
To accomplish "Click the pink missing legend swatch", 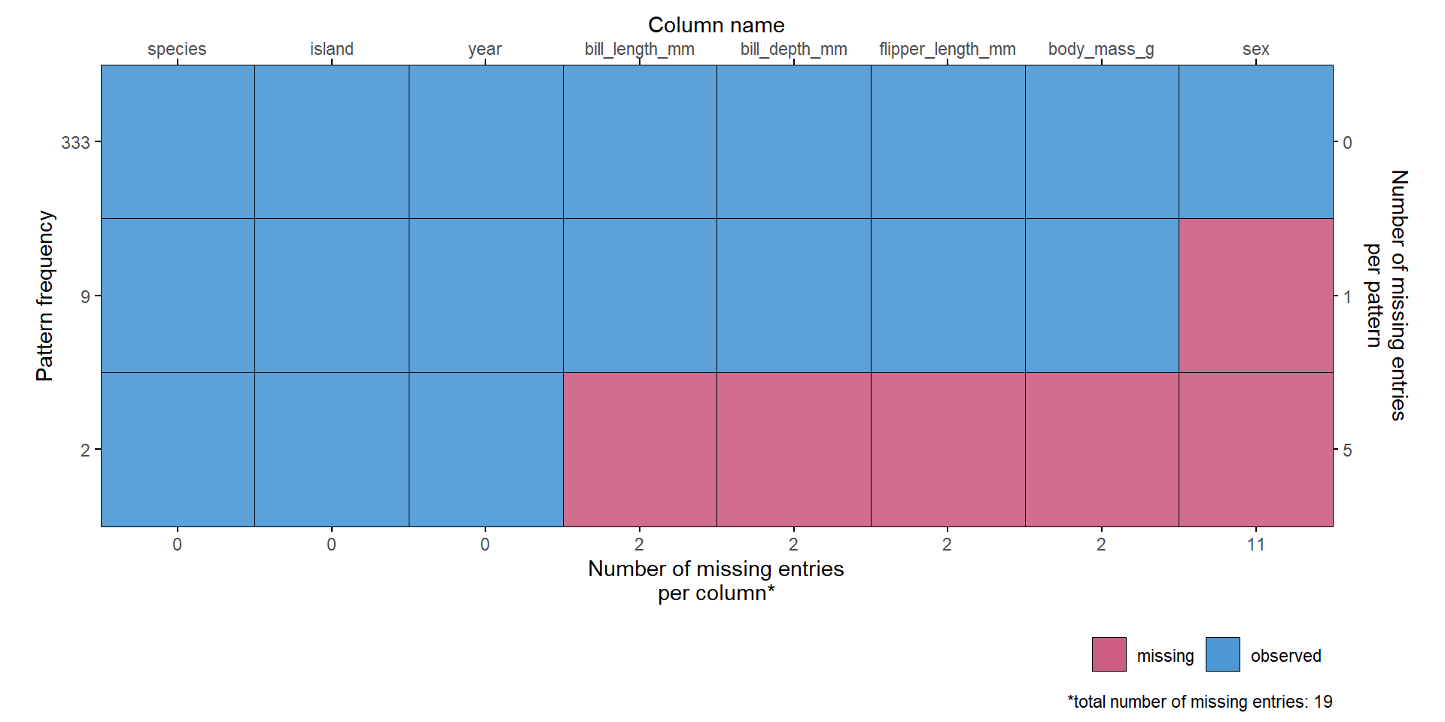I will [1109, 654].
